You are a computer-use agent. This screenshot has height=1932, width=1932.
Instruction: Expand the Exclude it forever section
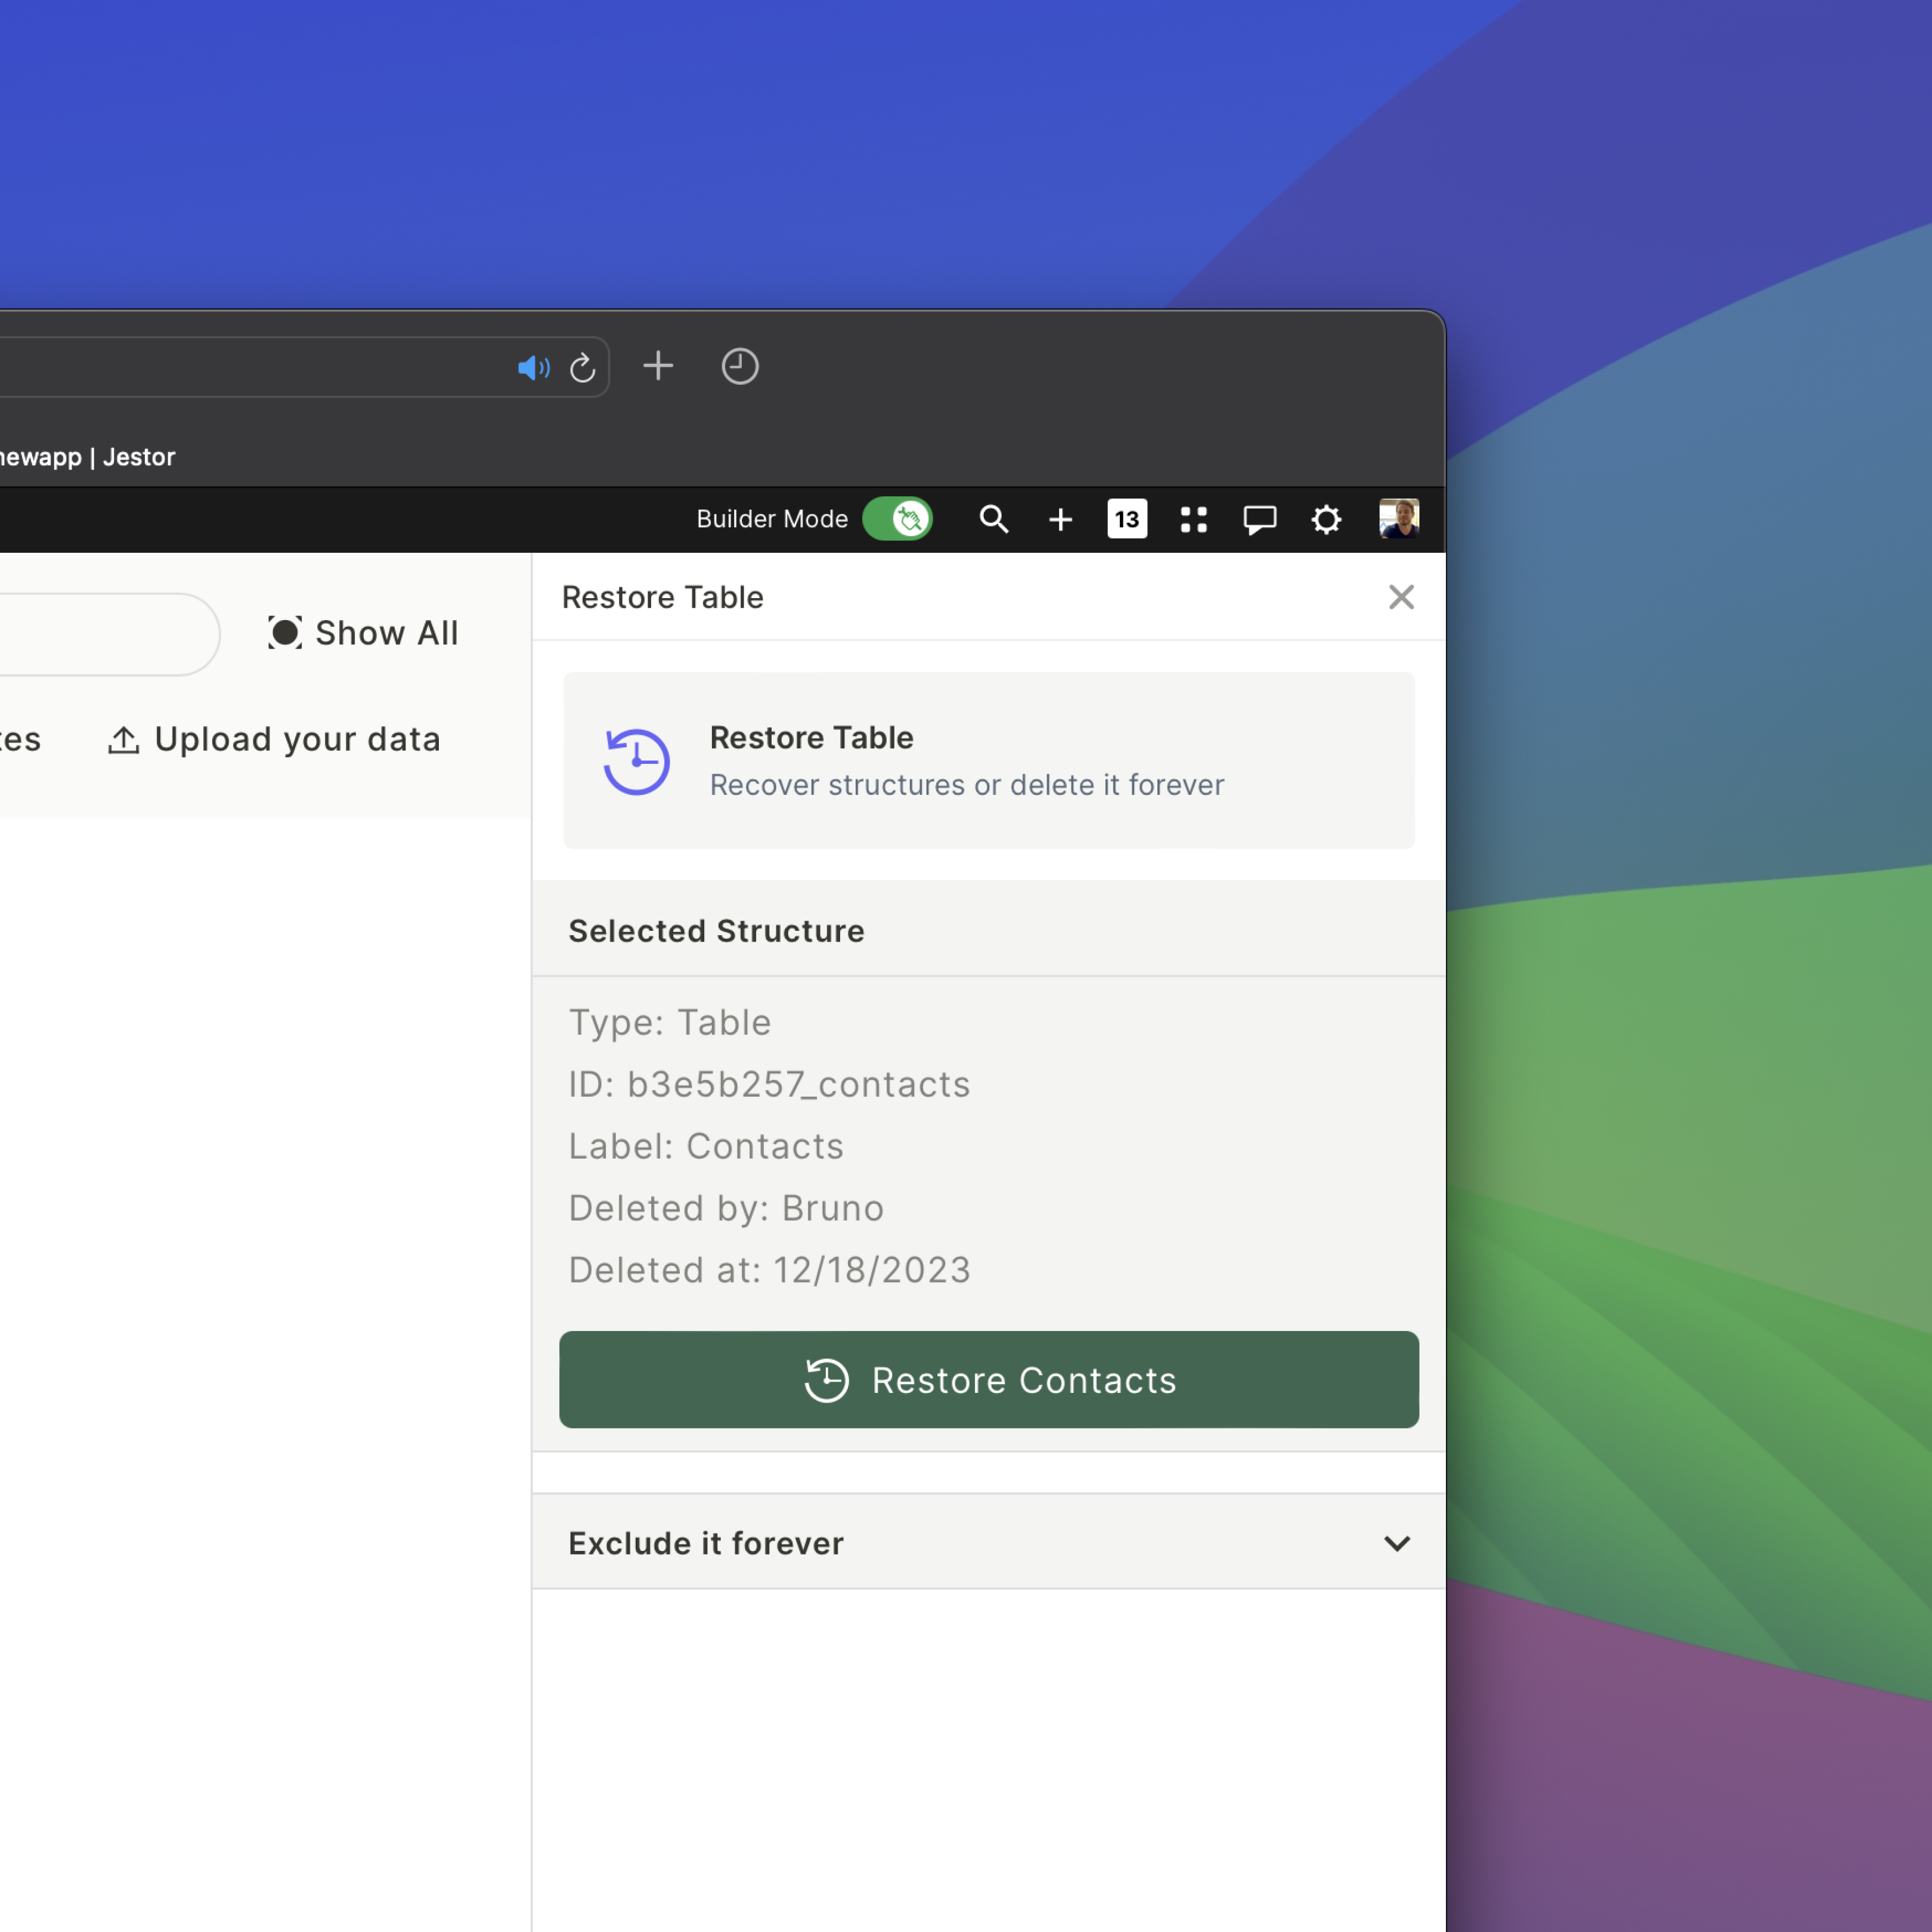(x=706, y=1543)
